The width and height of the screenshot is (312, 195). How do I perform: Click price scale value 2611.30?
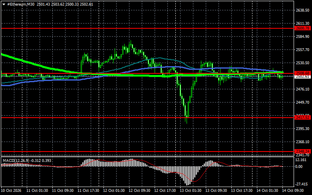click(303, 24)
